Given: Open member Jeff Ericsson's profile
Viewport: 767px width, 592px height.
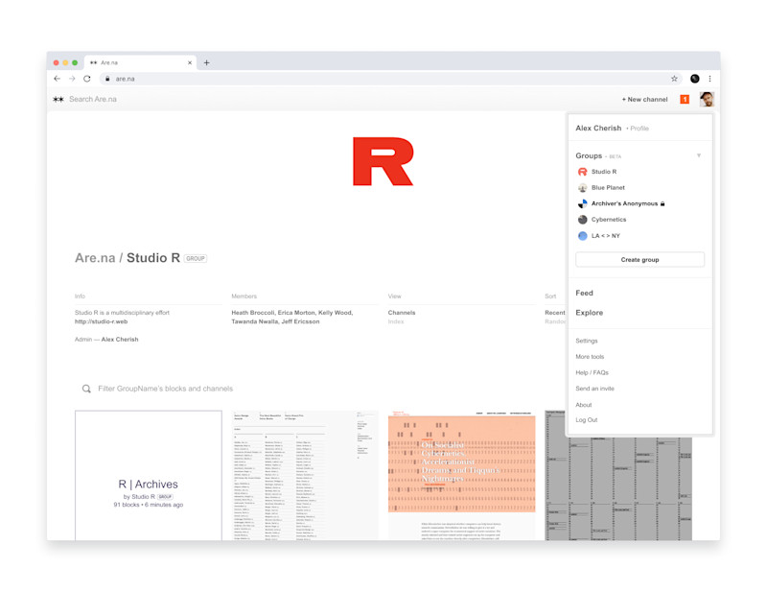Looking at the screenshot, I should click(300, 321).
